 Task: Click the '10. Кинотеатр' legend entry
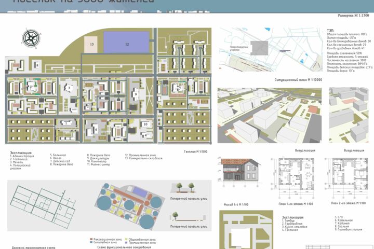(x=97, y=161)
